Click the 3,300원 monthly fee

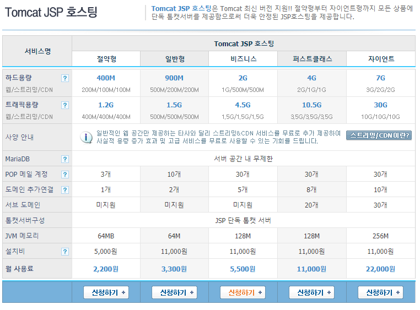pyautogui.click(x=174, y=269)
